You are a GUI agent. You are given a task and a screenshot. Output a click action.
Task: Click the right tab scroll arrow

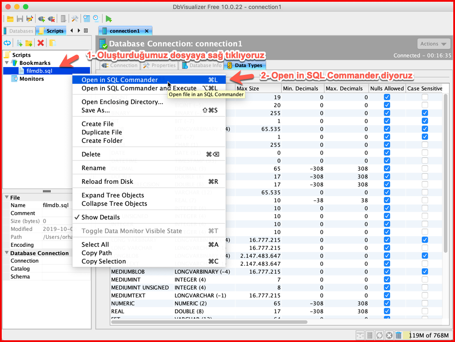pos(78,30)
